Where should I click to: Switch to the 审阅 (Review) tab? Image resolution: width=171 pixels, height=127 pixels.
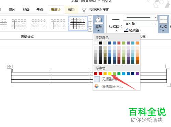click(12, 9)
